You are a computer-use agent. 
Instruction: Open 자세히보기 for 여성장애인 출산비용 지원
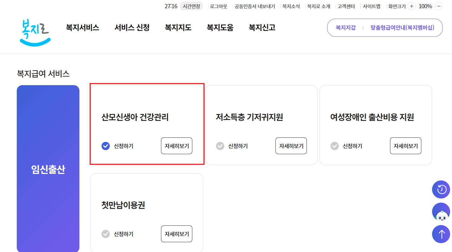tap(406, 146)
